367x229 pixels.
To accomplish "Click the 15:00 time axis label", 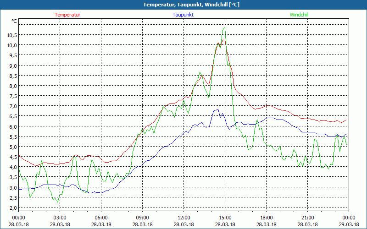I will pyautogui.click(x=225, y=218).
